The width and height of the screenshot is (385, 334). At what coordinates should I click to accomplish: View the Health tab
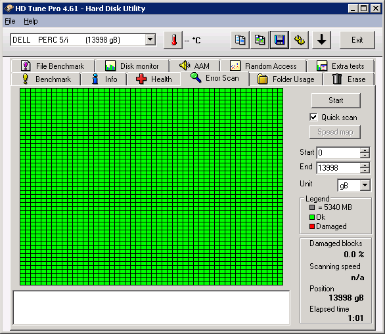154,79
